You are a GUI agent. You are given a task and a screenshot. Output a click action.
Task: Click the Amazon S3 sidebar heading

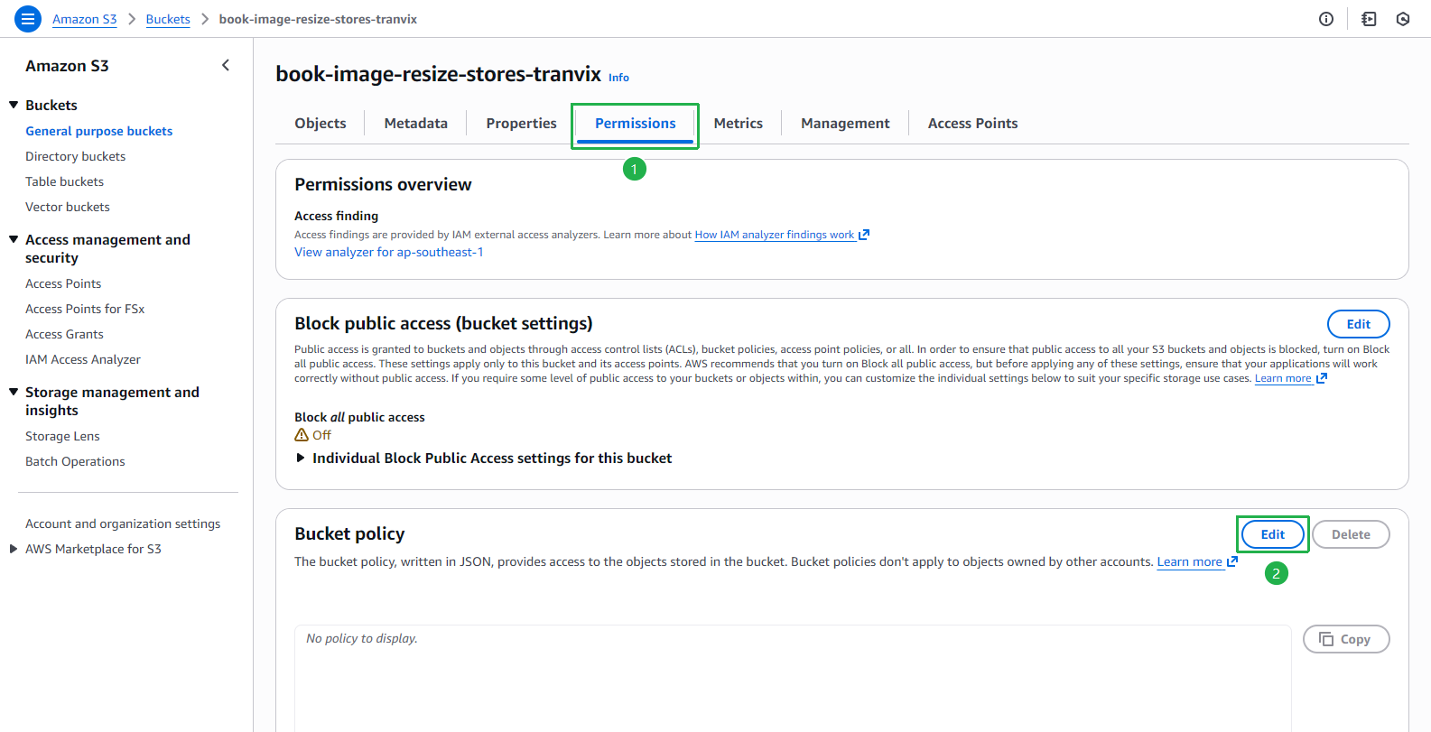[67, 66]
